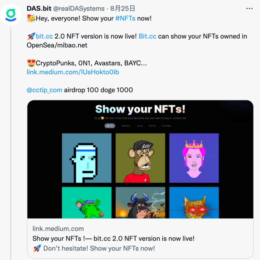Click the green rat NFT thumbnail
260x260 pixels.
[87, 203]
